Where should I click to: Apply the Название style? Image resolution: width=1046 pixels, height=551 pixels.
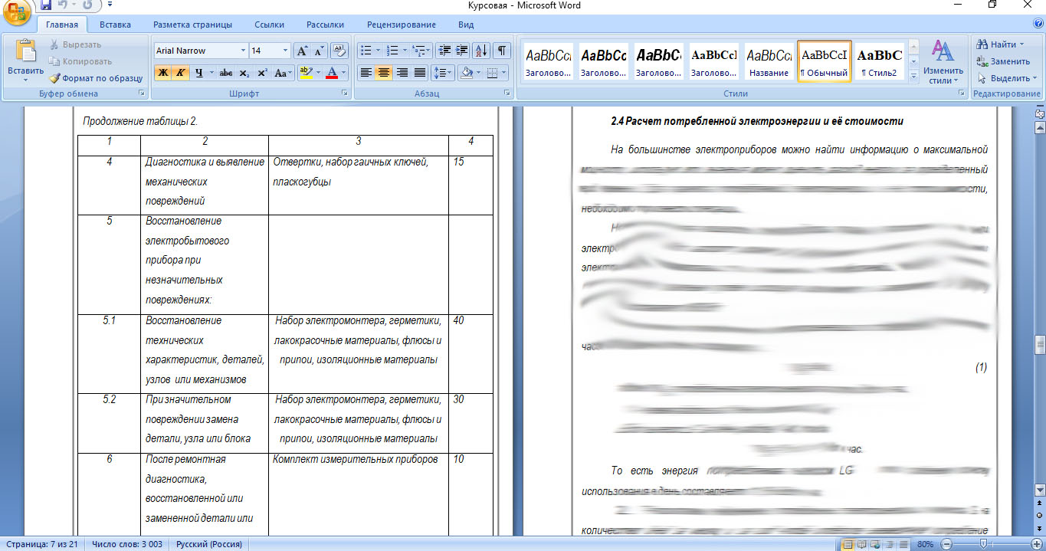coord(769,61)
